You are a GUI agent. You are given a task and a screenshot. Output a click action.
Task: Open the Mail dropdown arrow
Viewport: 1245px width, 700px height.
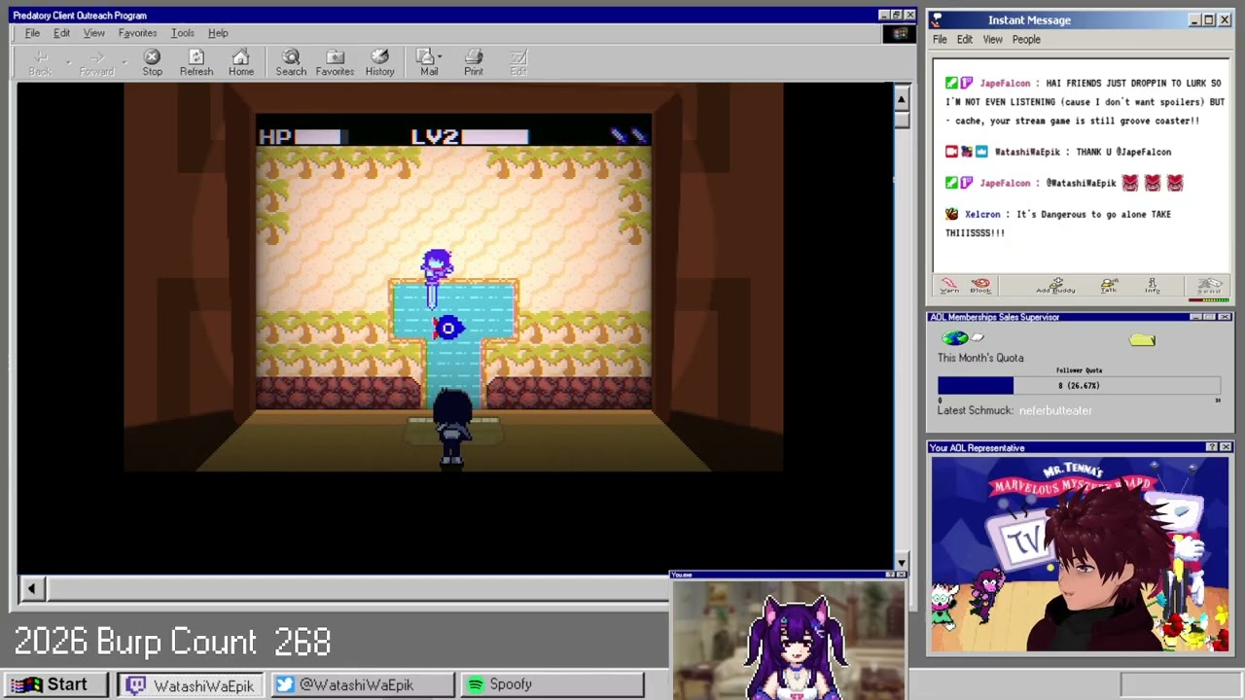coord(440,57)
